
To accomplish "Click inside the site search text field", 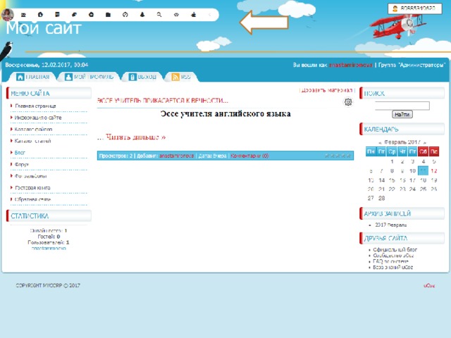I will point(402,106).
